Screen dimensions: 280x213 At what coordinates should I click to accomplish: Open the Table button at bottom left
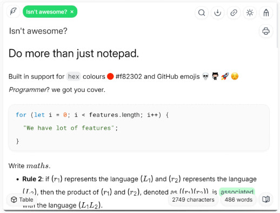click(x=22, y=199)
